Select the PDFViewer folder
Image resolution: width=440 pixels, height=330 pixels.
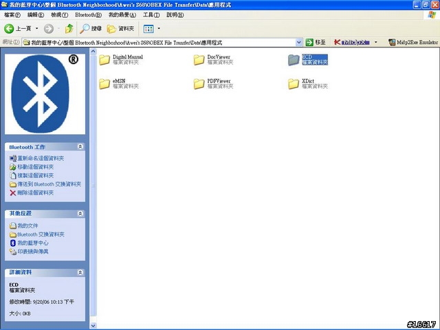[213, 84]
